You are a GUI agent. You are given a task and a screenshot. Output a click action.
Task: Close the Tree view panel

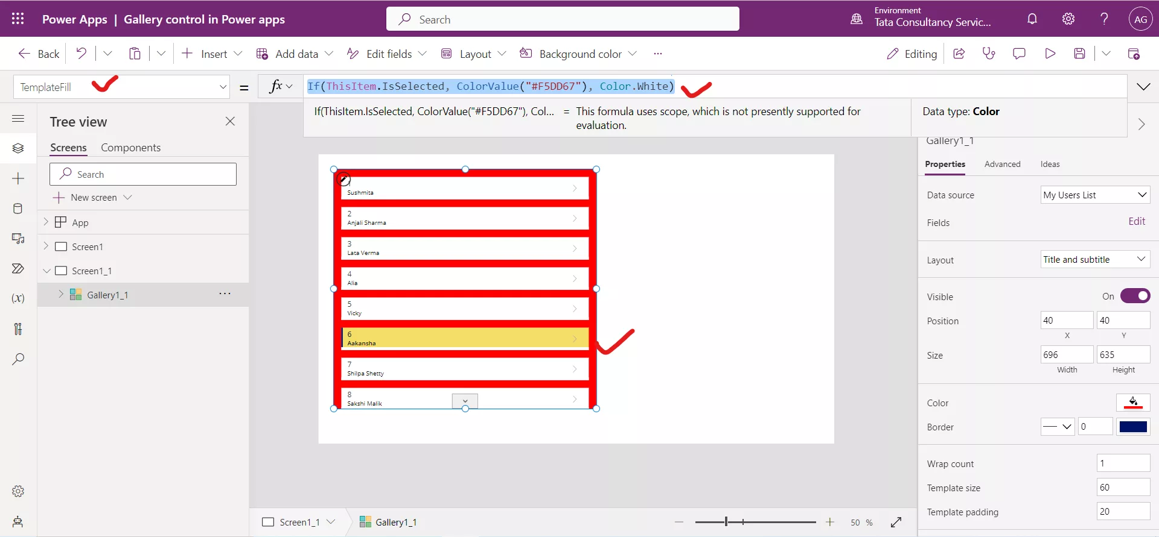(230, 121)
